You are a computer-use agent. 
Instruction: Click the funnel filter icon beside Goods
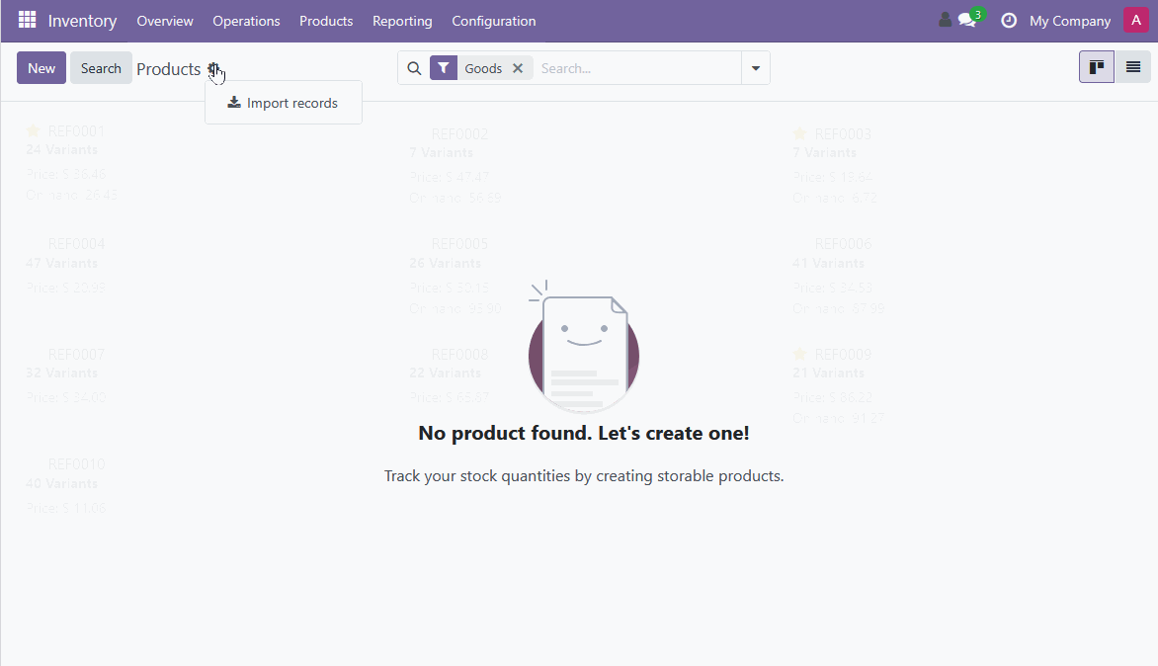click(444, 68)
